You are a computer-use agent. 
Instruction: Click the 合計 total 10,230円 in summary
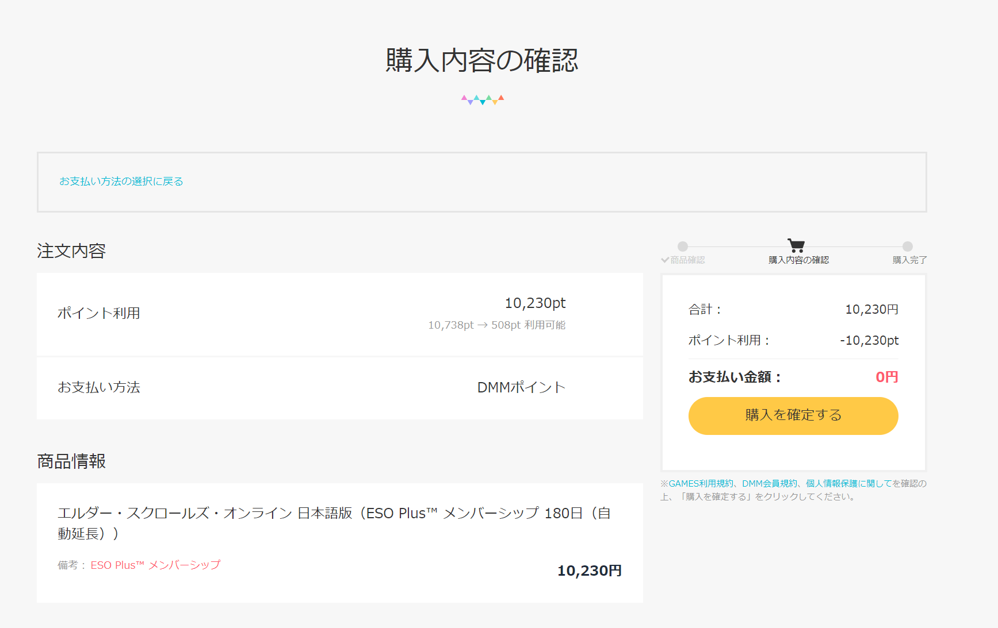tap(871, 310)
